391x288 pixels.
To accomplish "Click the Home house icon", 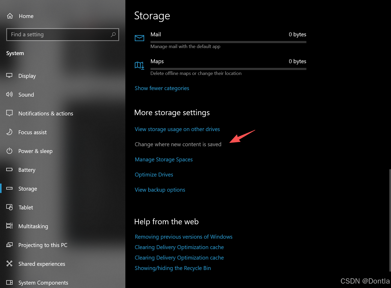I will [10, 16].
